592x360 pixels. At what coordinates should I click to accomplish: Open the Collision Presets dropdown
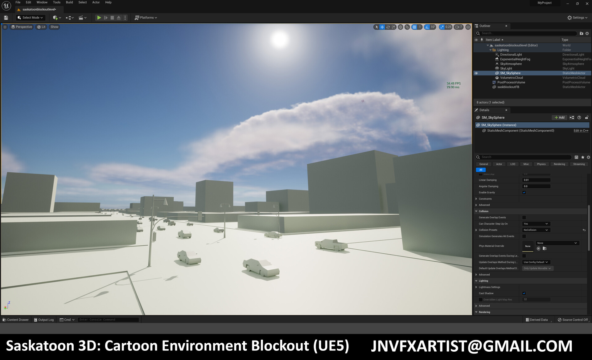coord(536,230)
